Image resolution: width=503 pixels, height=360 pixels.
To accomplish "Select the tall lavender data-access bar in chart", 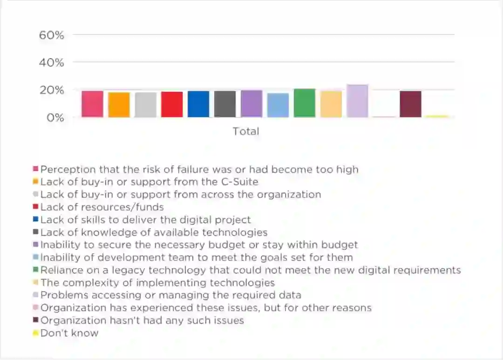I will point(357,101).
